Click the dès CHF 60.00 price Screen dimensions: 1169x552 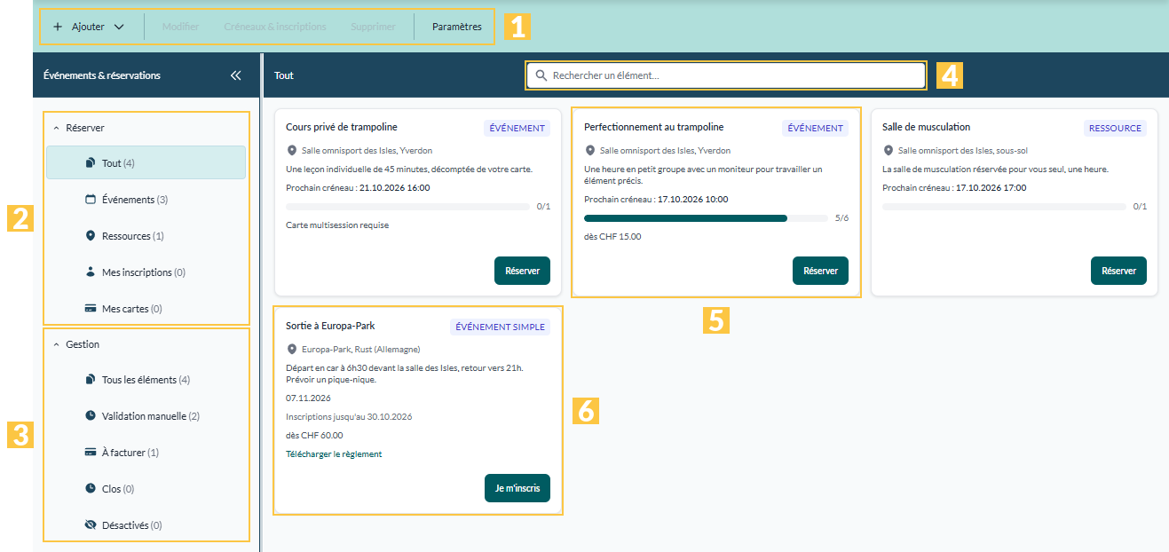pos(314,436)
